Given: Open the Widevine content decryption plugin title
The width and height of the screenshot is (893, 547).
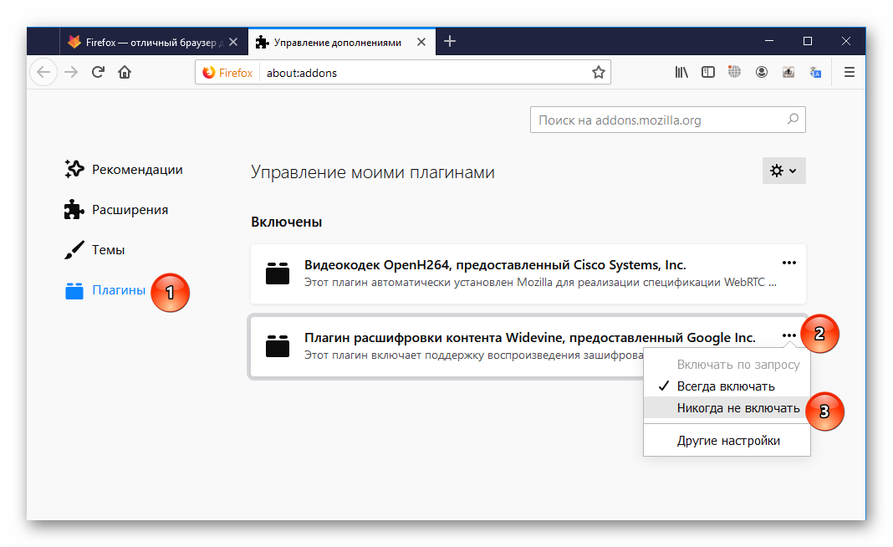Looking at the screenshot, I should coord(529,337).
